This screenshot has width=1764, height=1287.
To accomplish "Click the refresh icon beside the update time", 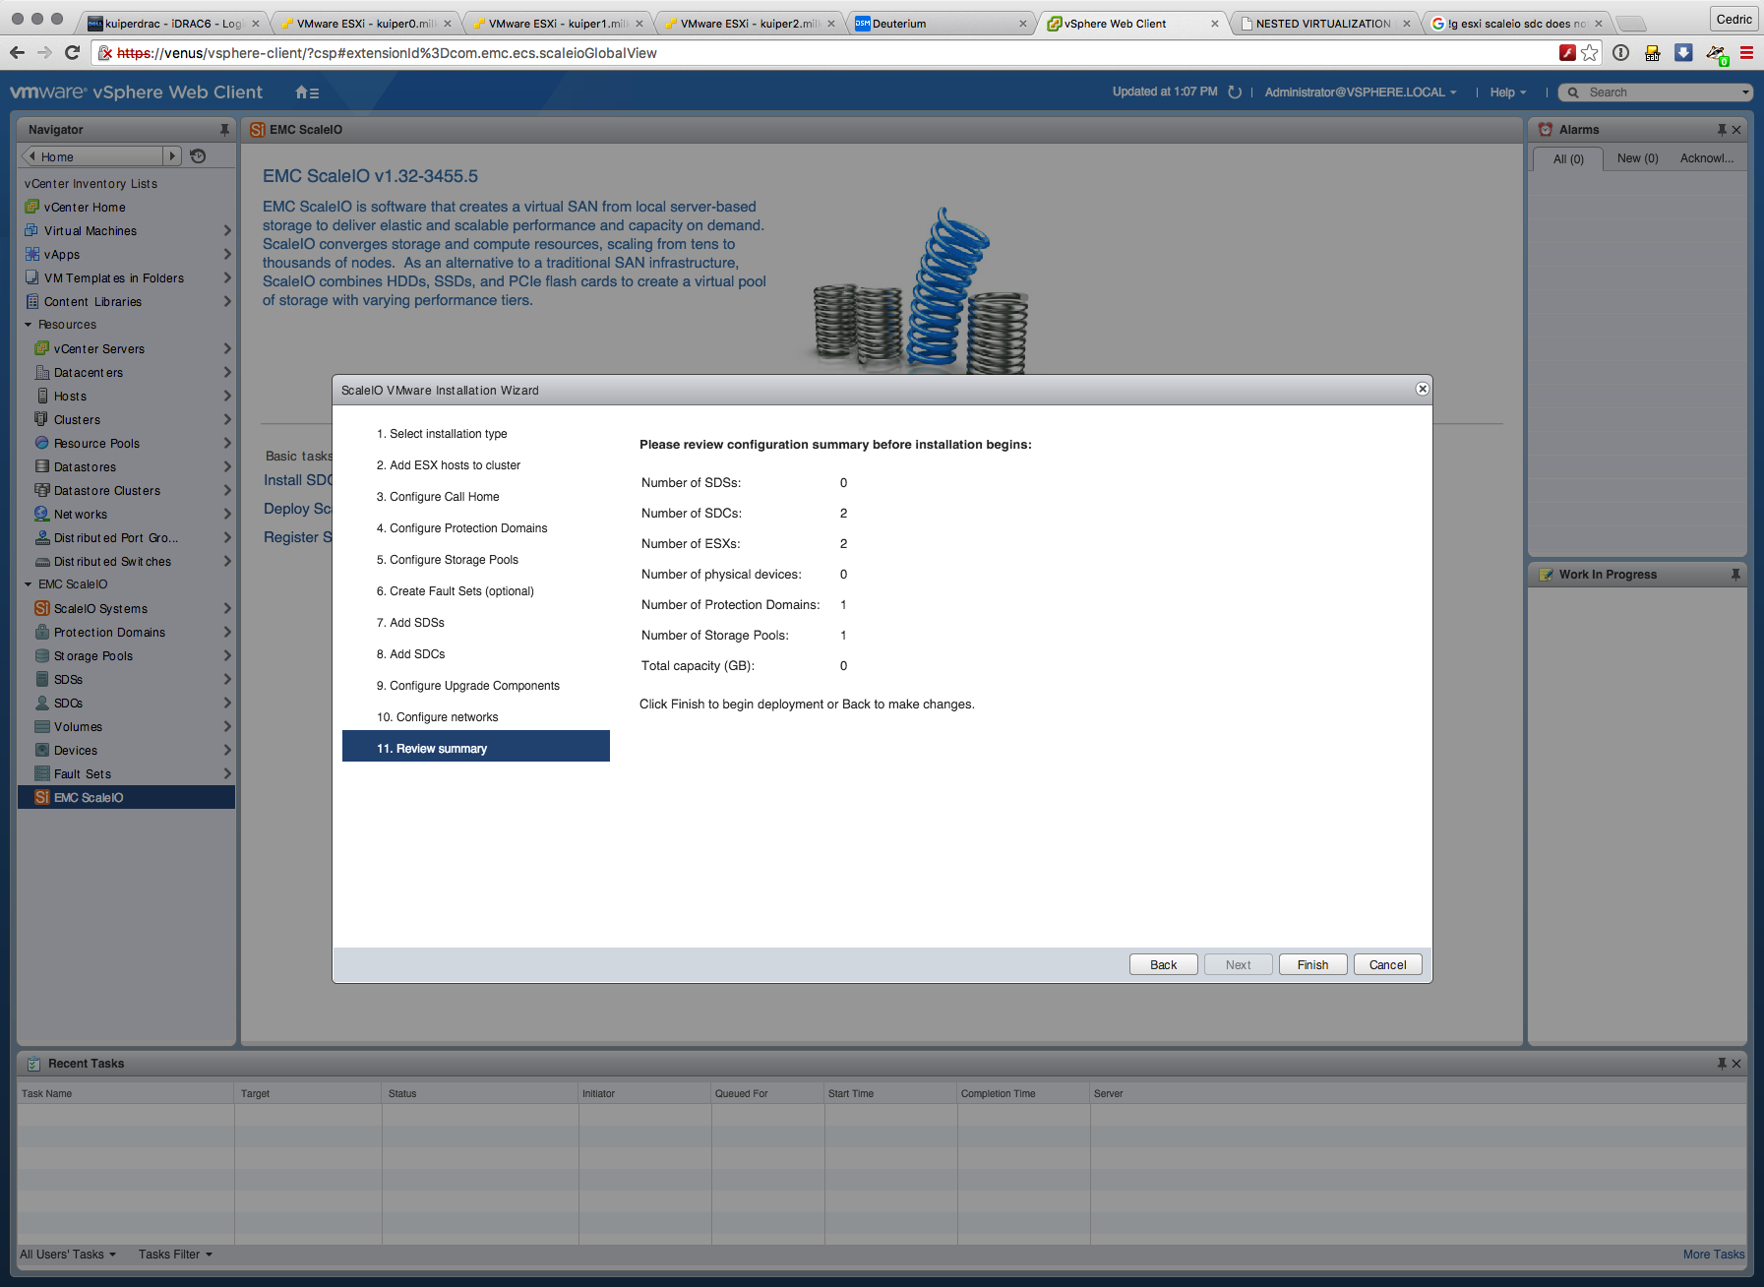I will pyautogui.click(x=1235, y=92).
